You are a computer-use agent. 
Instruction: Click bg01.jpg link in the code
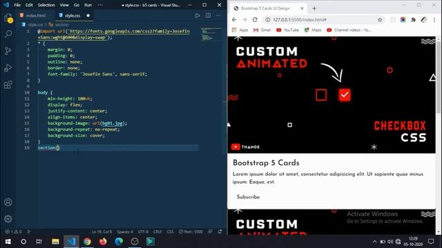[113, 123]
